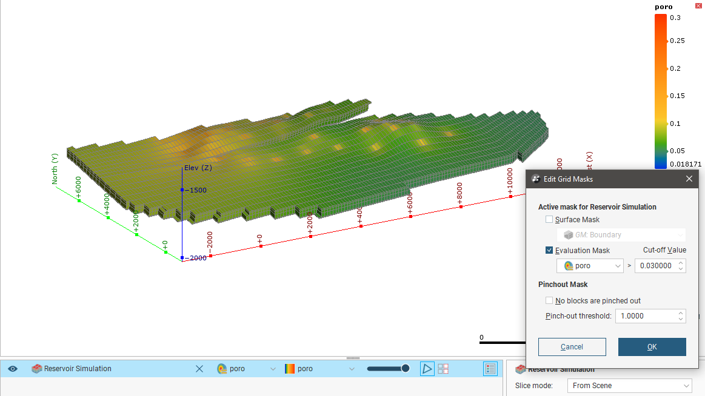Click the slicer play triangle icon
Image resolution: width=705 pixels, height=396 pixels.
[427, 369]
